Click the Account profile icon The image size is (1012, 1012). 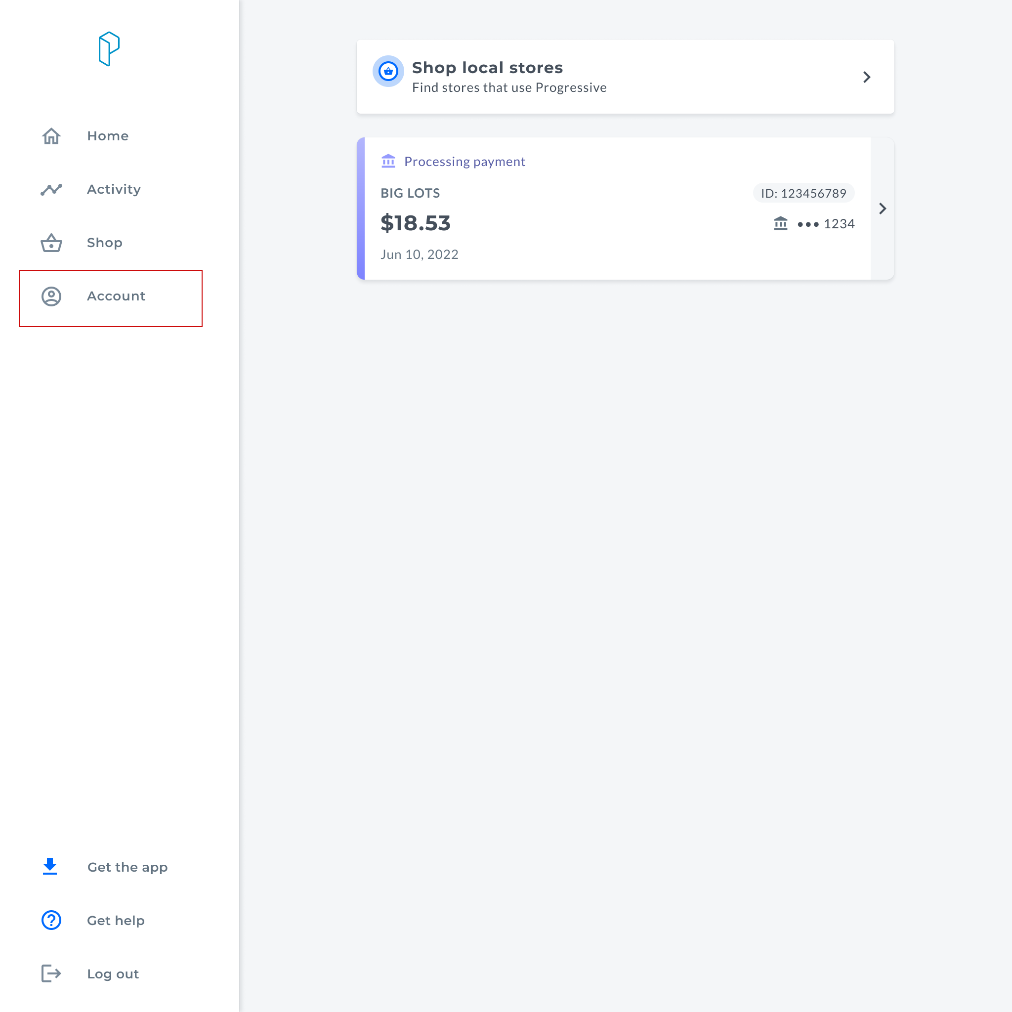51,296
